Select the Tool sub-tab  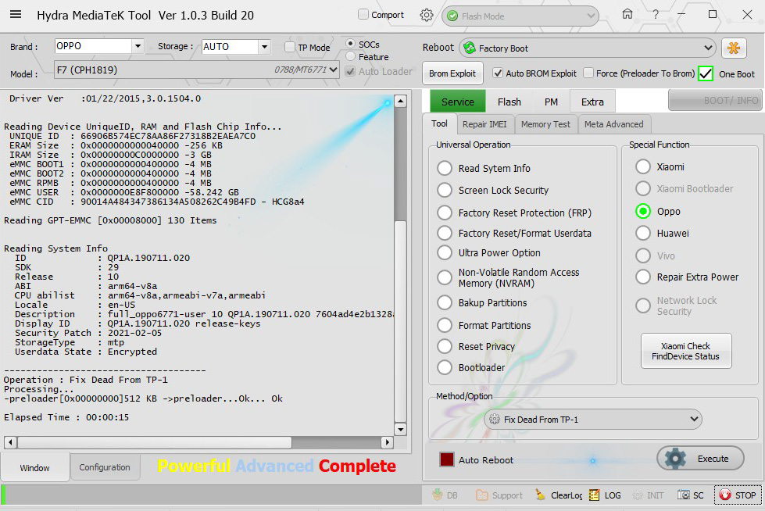[439, 123]
